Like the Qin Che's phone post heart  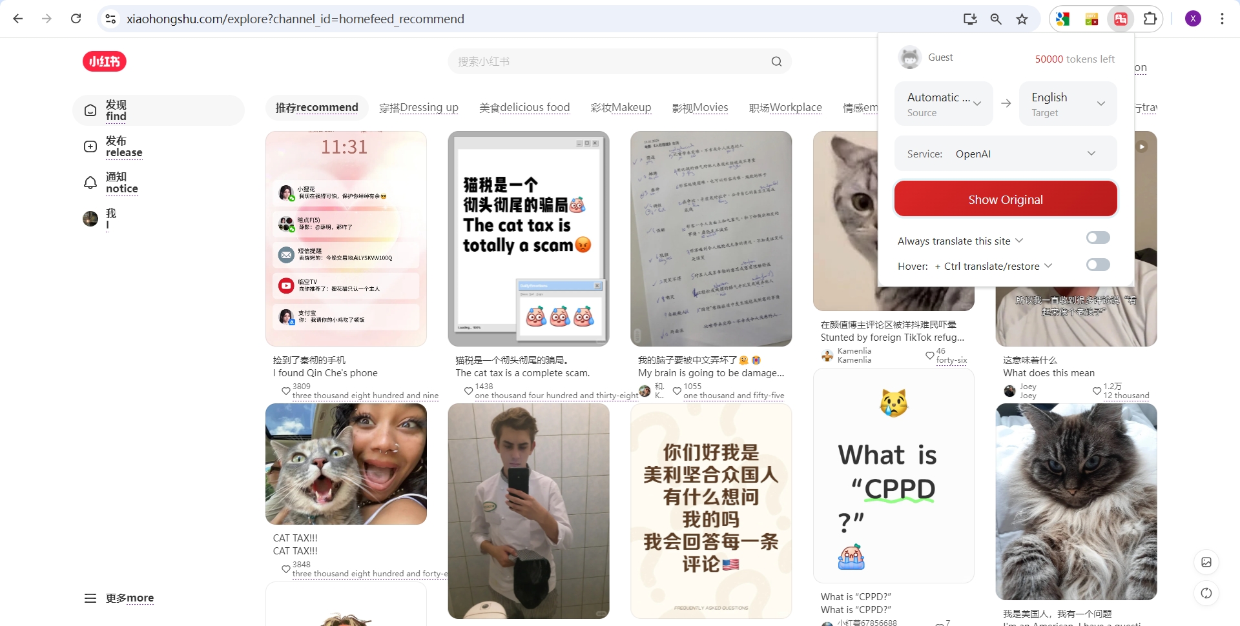285,390
